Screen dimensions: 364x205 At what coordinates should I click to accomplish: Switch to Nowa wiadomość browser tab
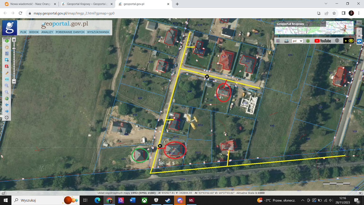29,4
